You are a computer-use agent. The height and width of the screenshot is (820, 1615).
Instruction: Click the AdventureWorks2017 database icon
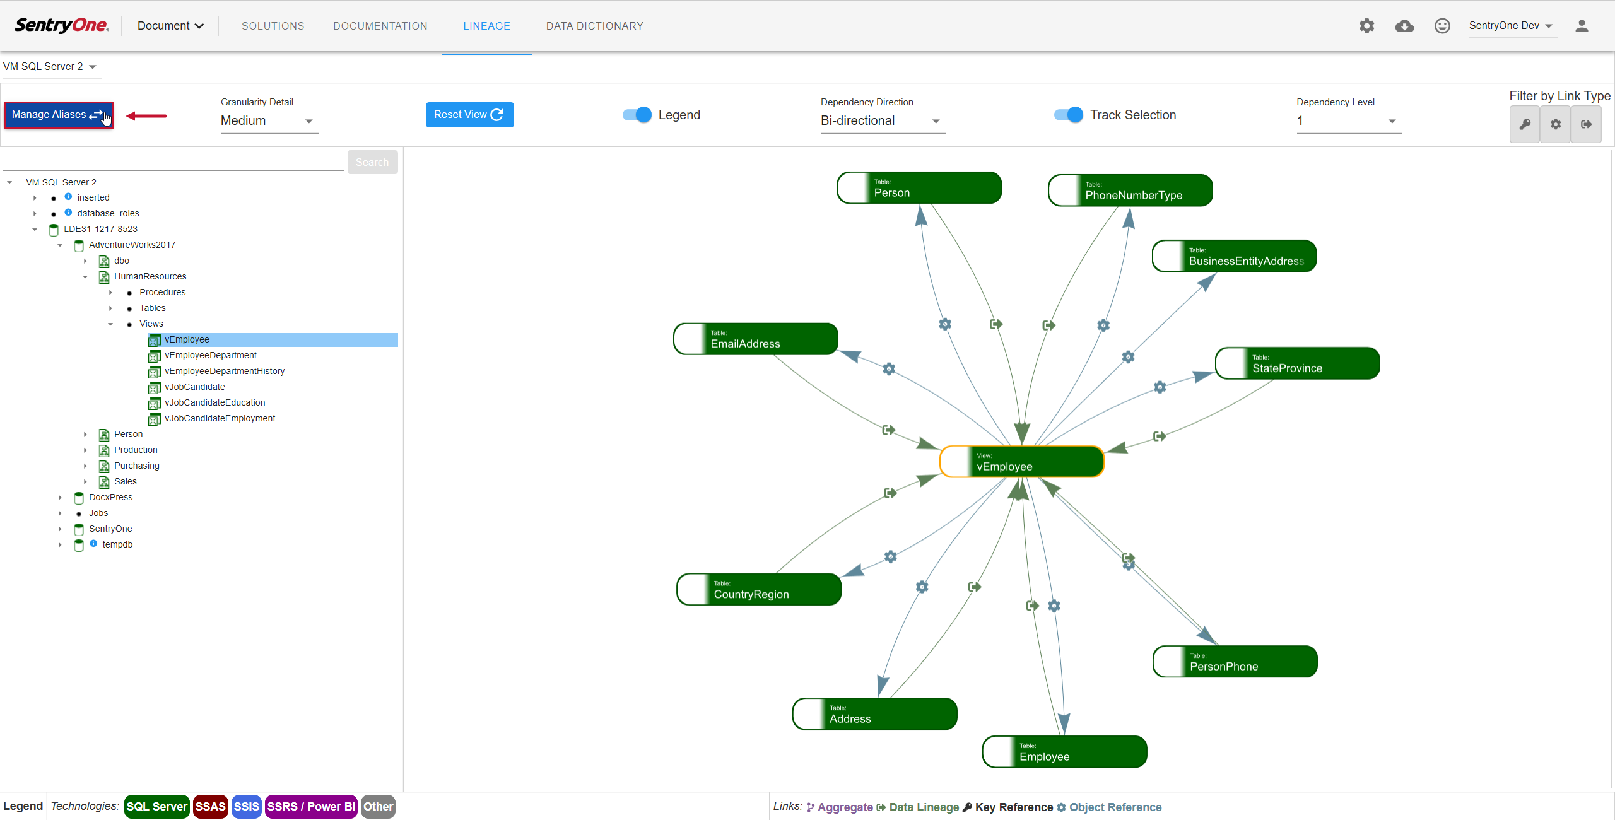click(79, 245)
